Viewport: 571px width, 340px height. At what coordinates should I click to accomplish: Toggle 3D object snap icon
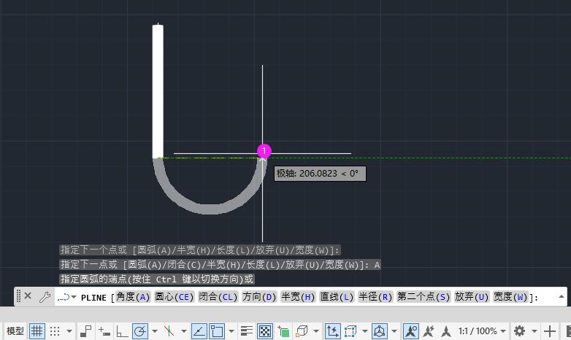point(302,331)
